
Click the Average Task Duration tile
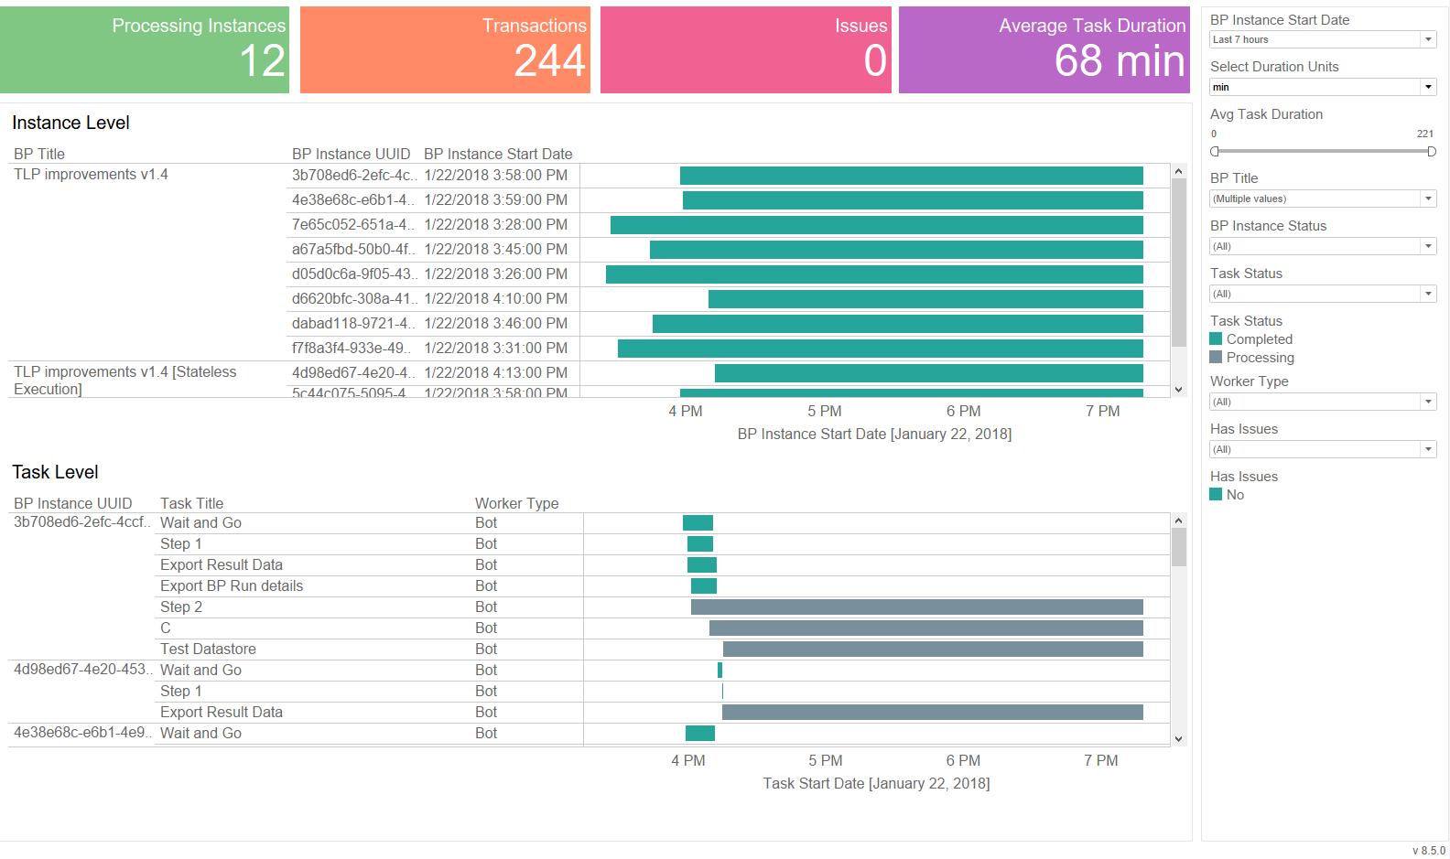1044,49
